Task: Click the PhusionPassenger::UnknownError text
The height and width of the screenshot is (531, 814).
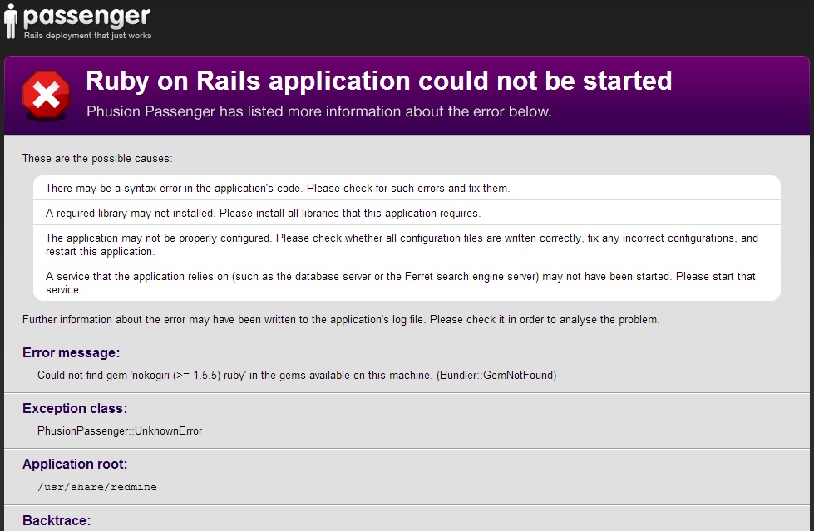Action: pyautogui.click(x=120, y=430)
